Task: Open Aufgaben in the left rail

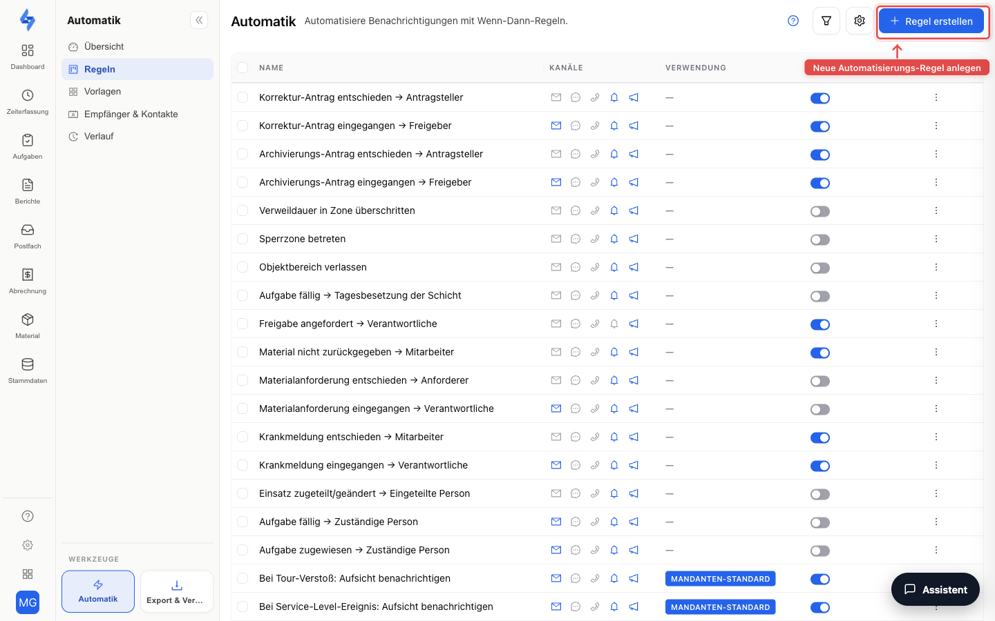Action: [28, 146]
